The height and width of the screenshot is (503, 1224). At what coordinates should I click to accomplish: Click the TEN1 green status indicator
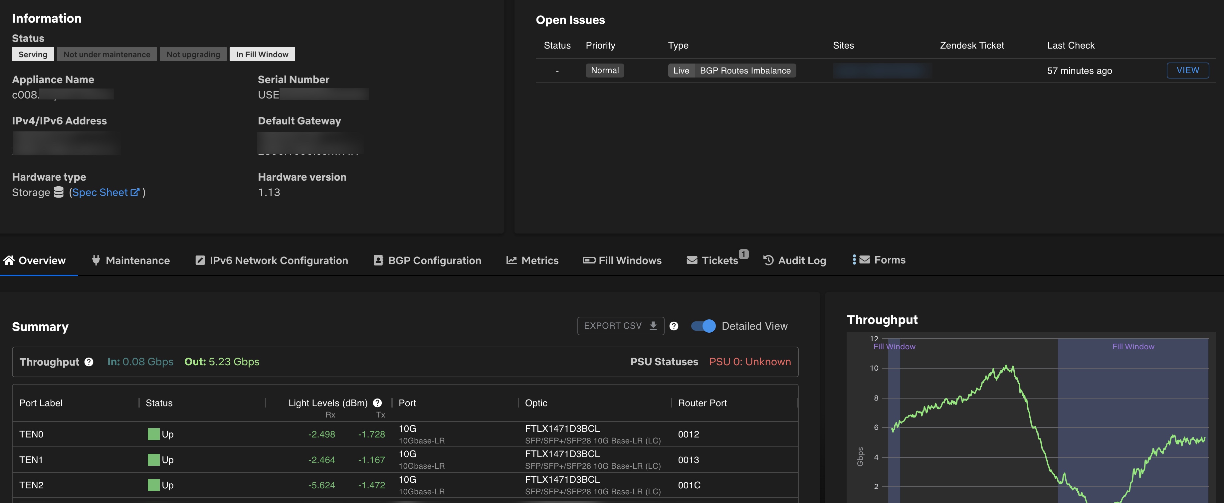(x=153, y=460)
